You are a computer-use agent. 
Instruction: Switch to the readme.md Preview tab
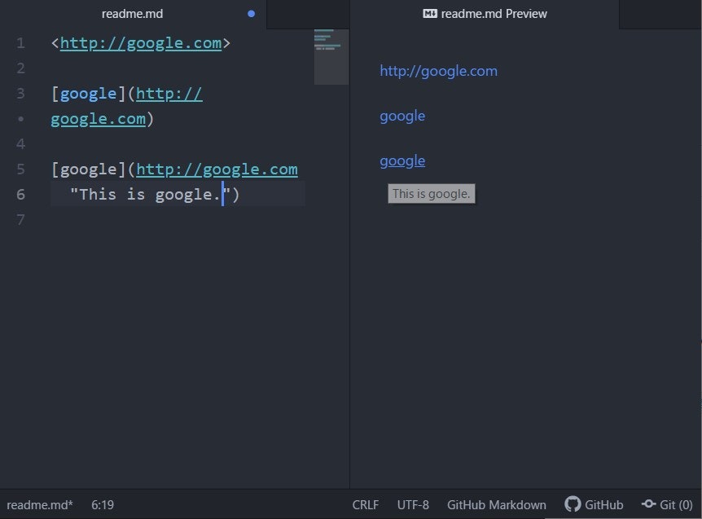pyautogui.click(x=485, y=14)
